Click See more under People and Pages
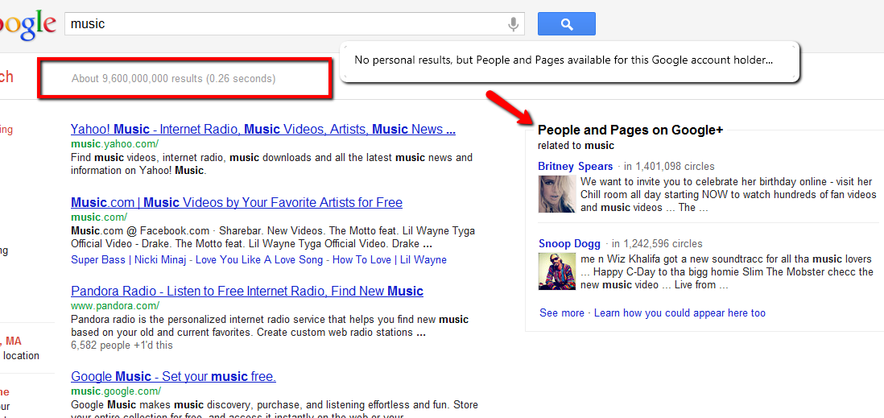884x418 pixels. click(562, 312)
